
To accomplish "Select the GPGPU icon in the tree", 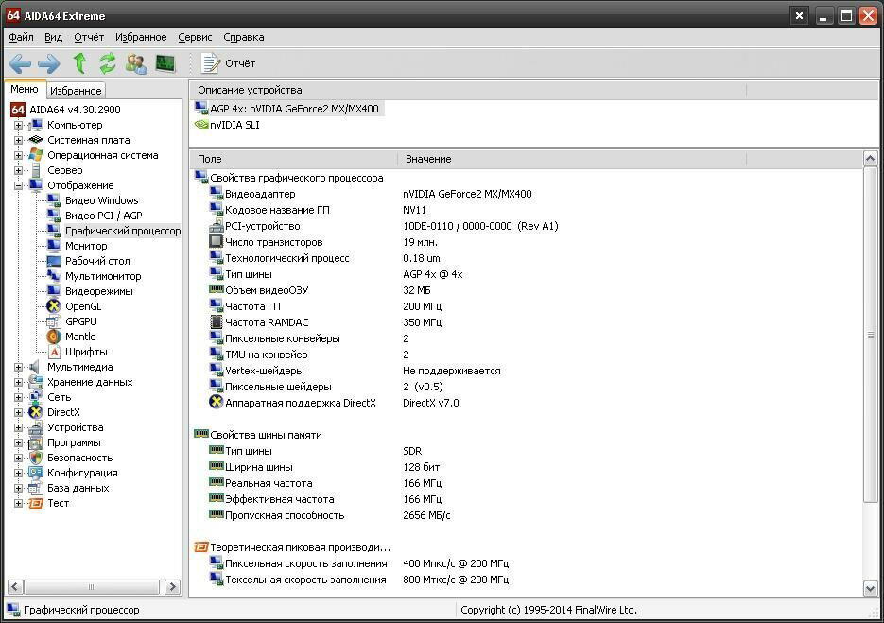I will pos(54,321).
